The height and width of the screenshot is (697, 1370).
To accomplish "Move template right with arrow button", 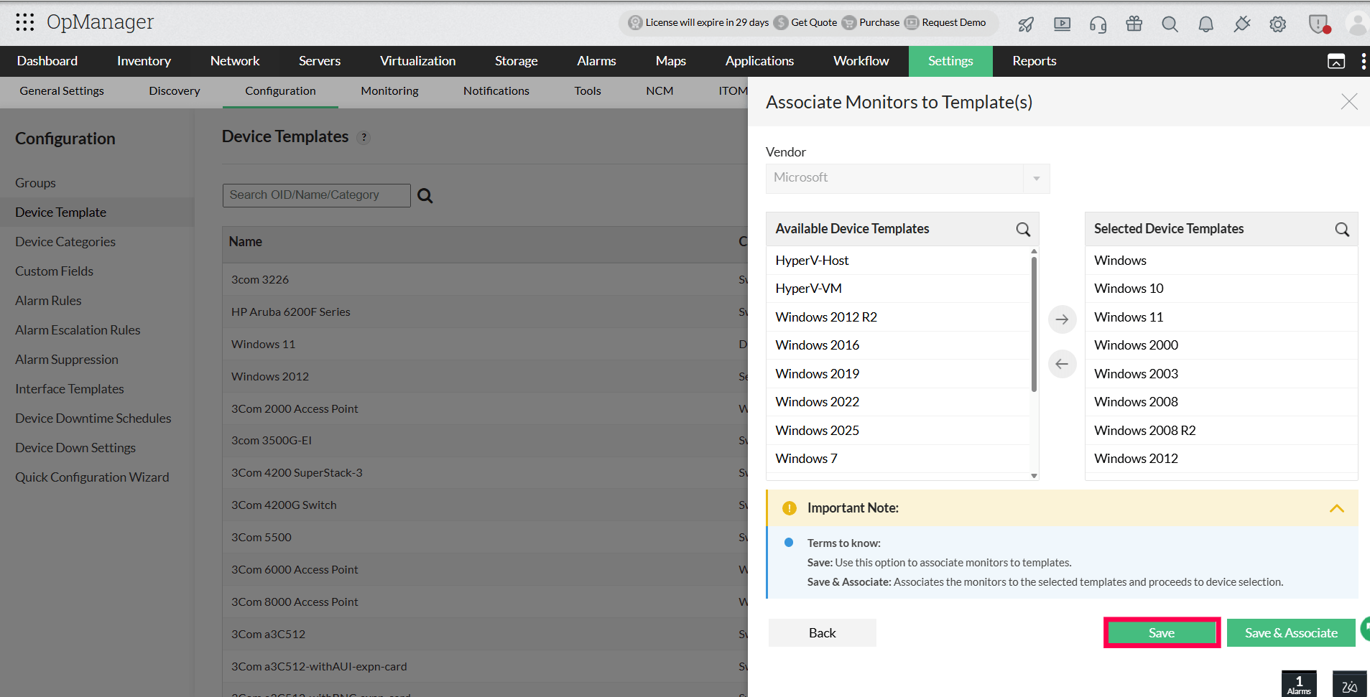I will click(1062, 319).
